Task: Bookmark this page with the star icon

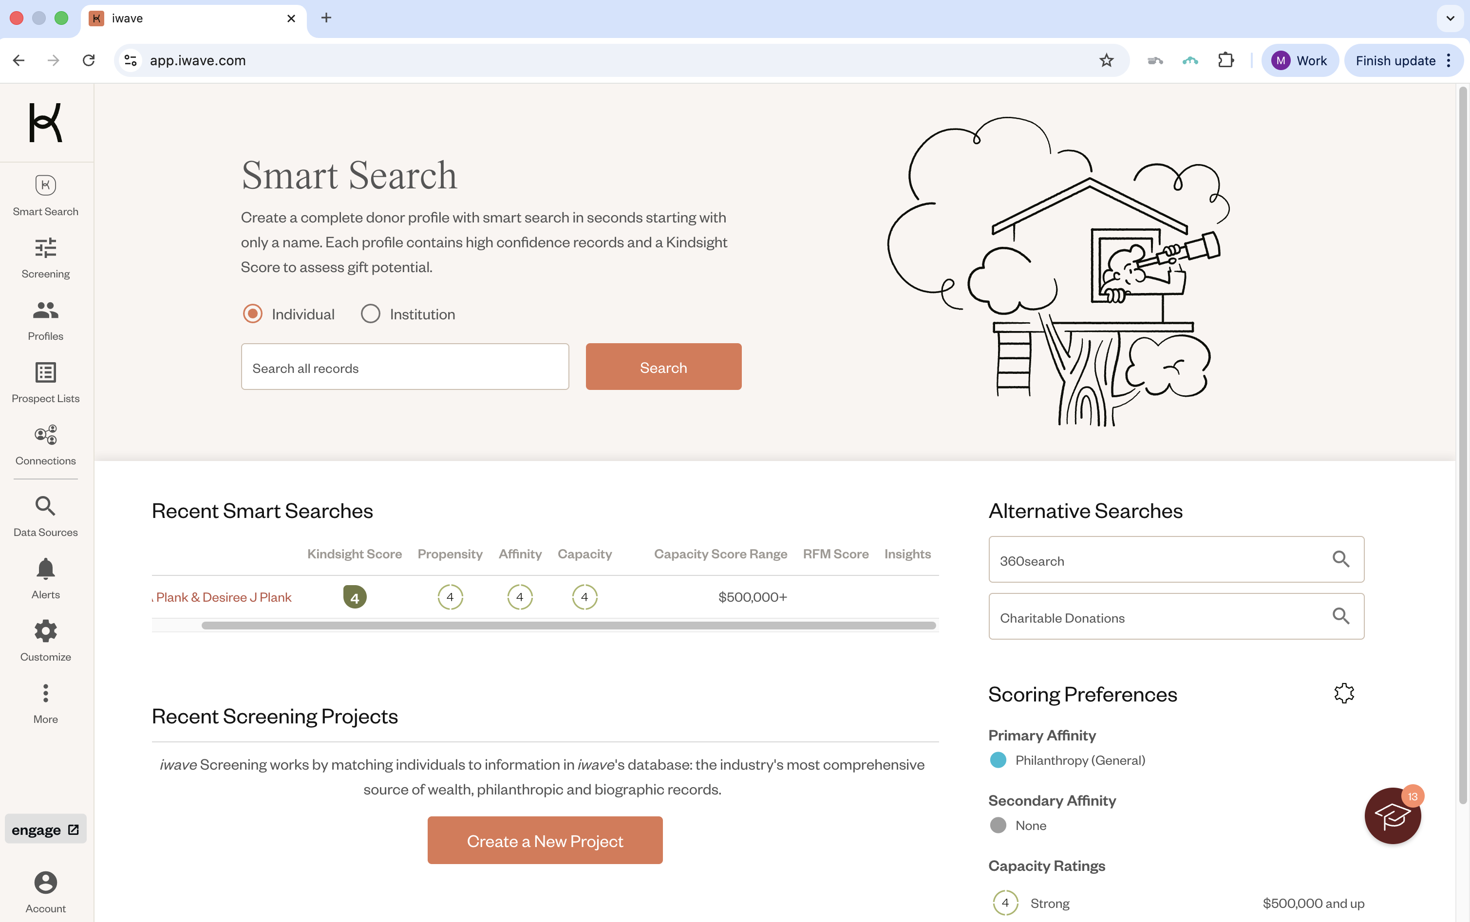Action: (1106, 60)
